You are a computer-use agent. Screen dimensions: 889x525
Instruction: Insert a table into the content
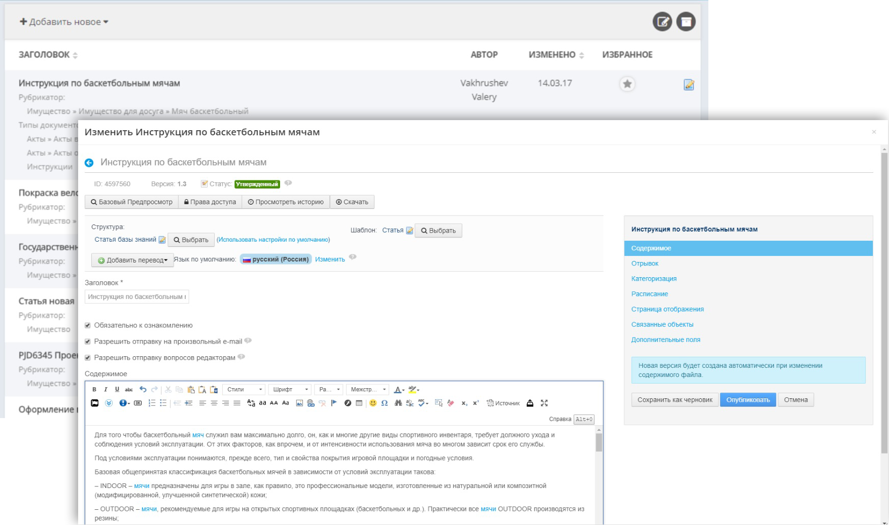[359, 403]
